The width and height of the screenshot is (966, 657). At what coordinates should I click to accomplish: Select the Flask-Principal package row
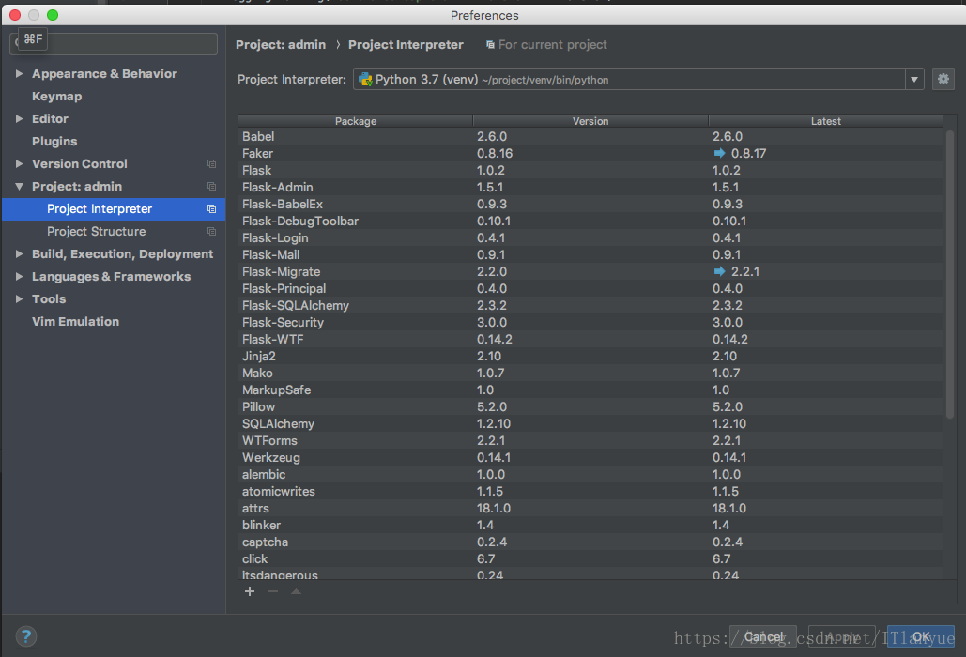pyautogui.click(x=590, y=288)
